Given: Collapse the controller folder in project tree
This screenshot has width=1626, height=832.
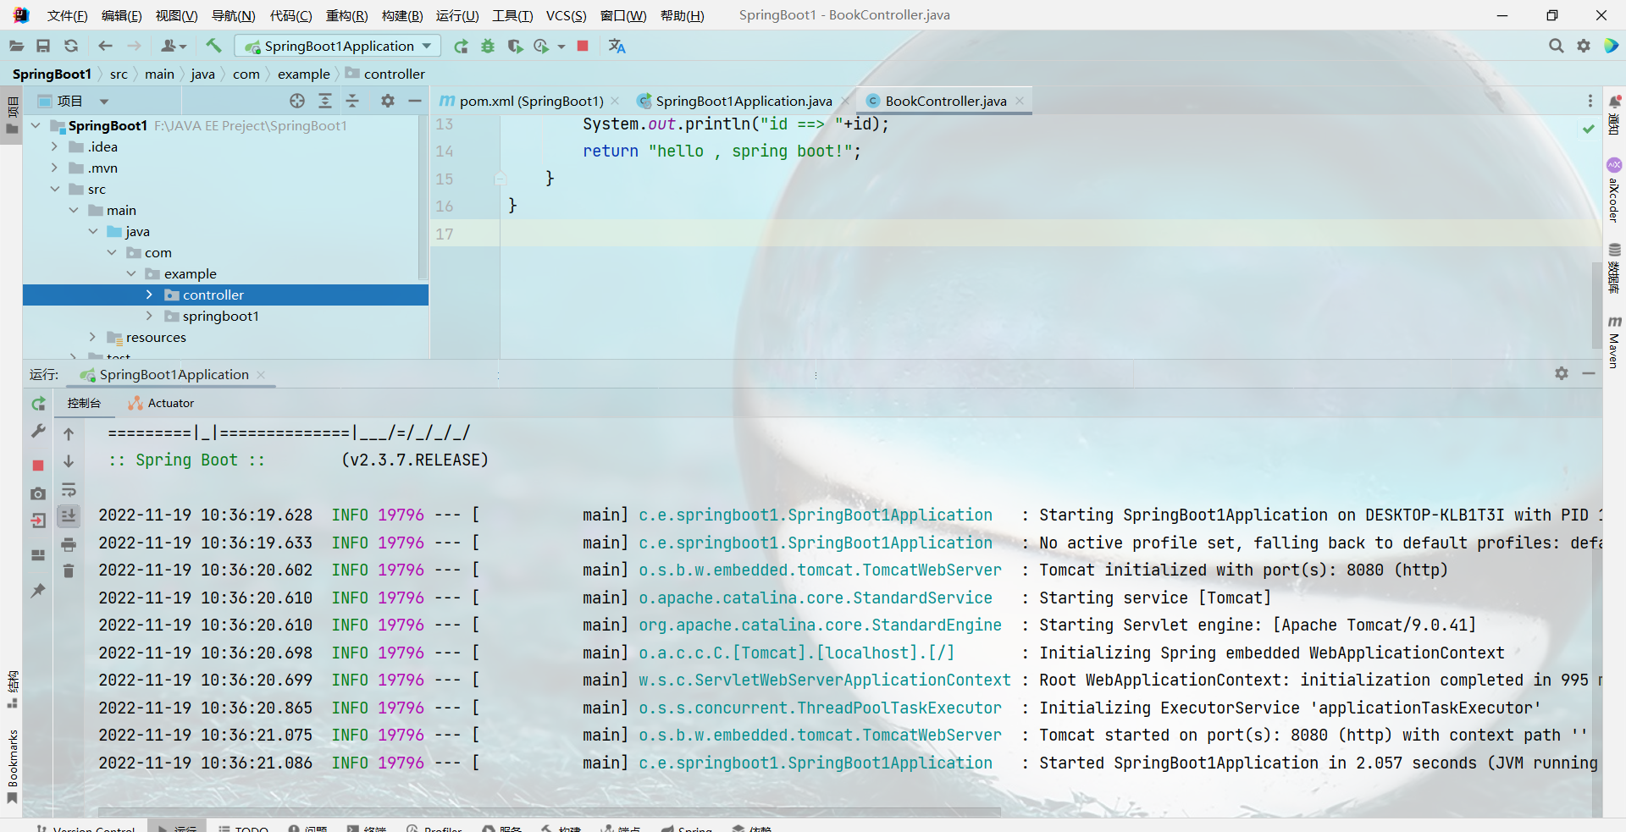Looking at the screenshot, I should (149, 295).
